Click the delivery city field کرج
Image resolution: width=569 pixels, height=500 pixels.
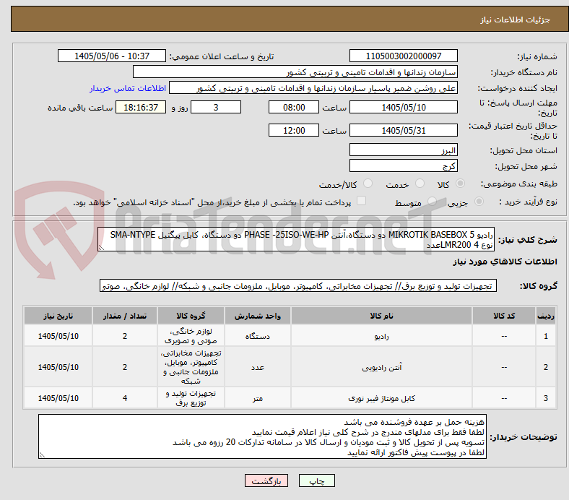[x=403, y=165]
